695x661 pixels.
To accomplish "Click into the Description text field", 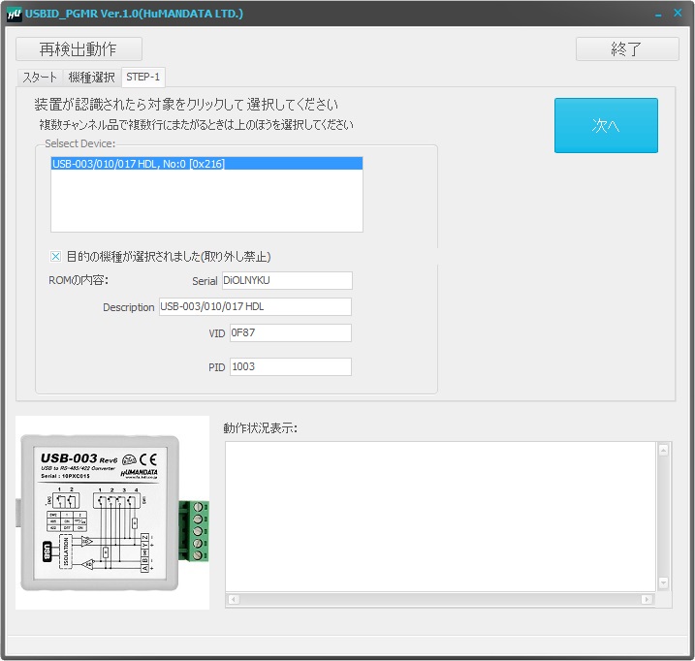I will click(255, 307).
